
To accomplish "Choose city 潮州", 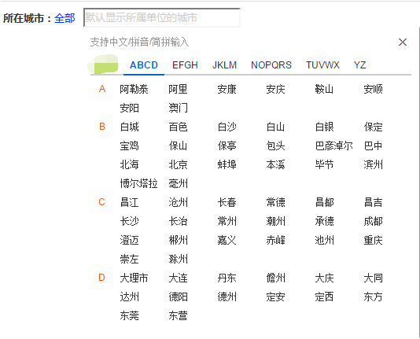I will pos(275,222).
